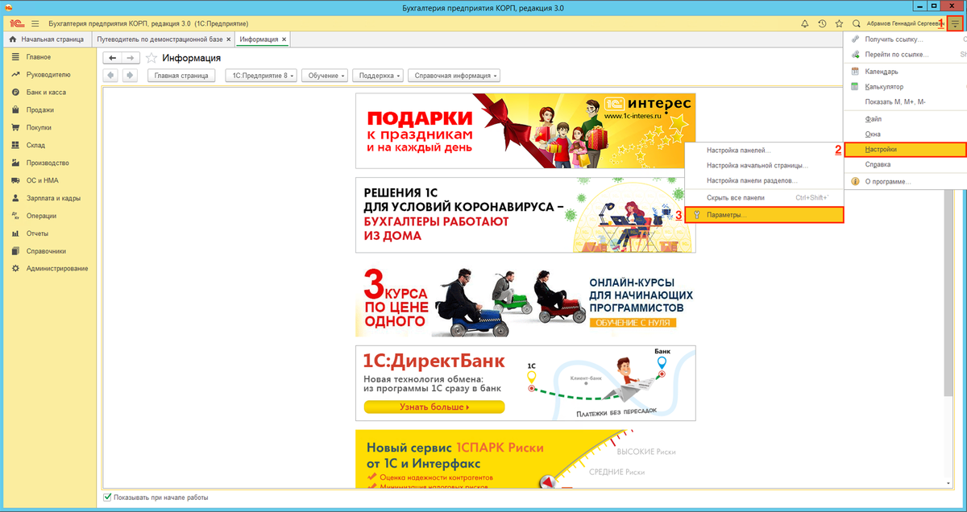
Task: Select Получить ссылку menu item
Action: pyautogui.click(x=905, y=39)
